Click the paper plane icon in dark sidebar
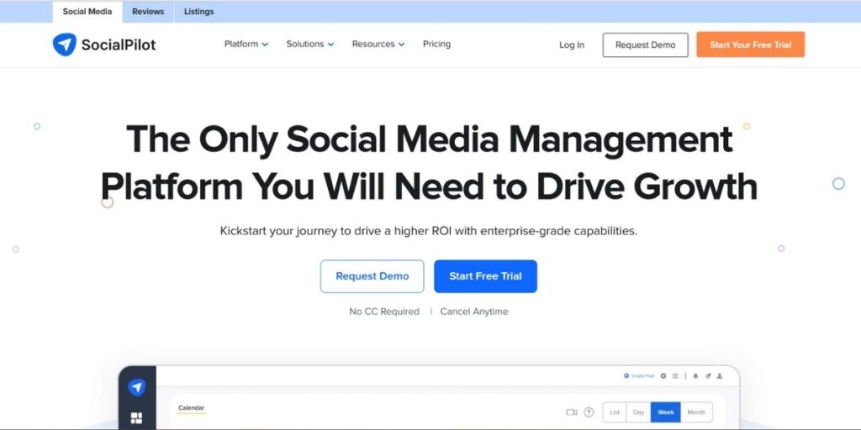Viewport: 861px width, 430px height. pos(136,387)
